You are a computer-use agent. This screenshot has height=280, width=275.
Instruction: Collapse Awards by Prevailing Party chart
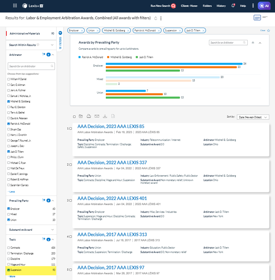tap(260, 43)
